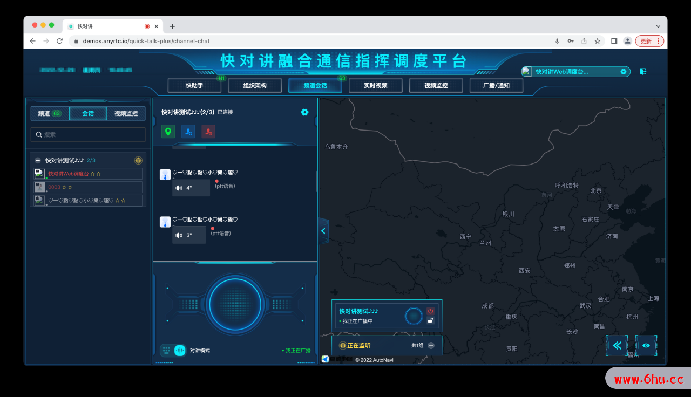
Task: Click the microphone icon in address bar
Action: tap(557, 41)
